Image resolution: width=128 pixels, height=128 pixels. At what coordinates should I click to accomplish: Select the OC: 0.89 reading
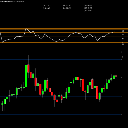[x=88, y=6]
